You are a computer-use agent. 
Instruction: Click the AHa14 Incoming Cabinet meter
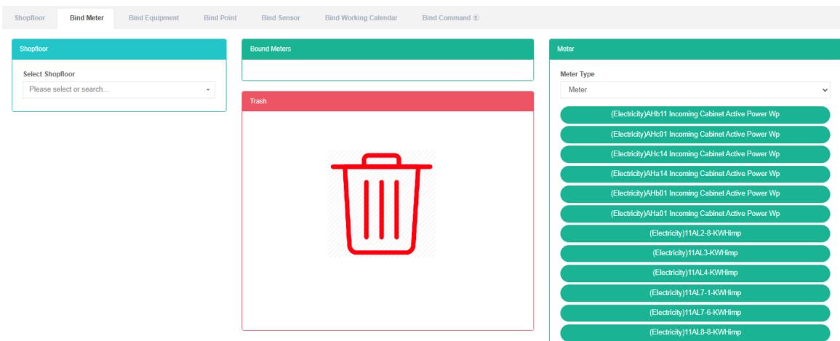click(695, 173)
